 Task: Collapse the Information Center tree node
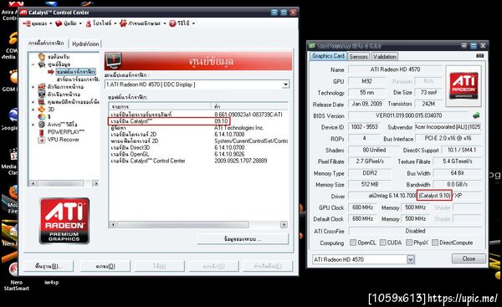(33, 64)
